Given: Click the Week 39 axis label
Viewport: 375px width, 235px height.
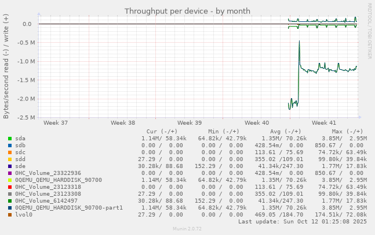Looking at the screenshot, I should pos(190,123).
